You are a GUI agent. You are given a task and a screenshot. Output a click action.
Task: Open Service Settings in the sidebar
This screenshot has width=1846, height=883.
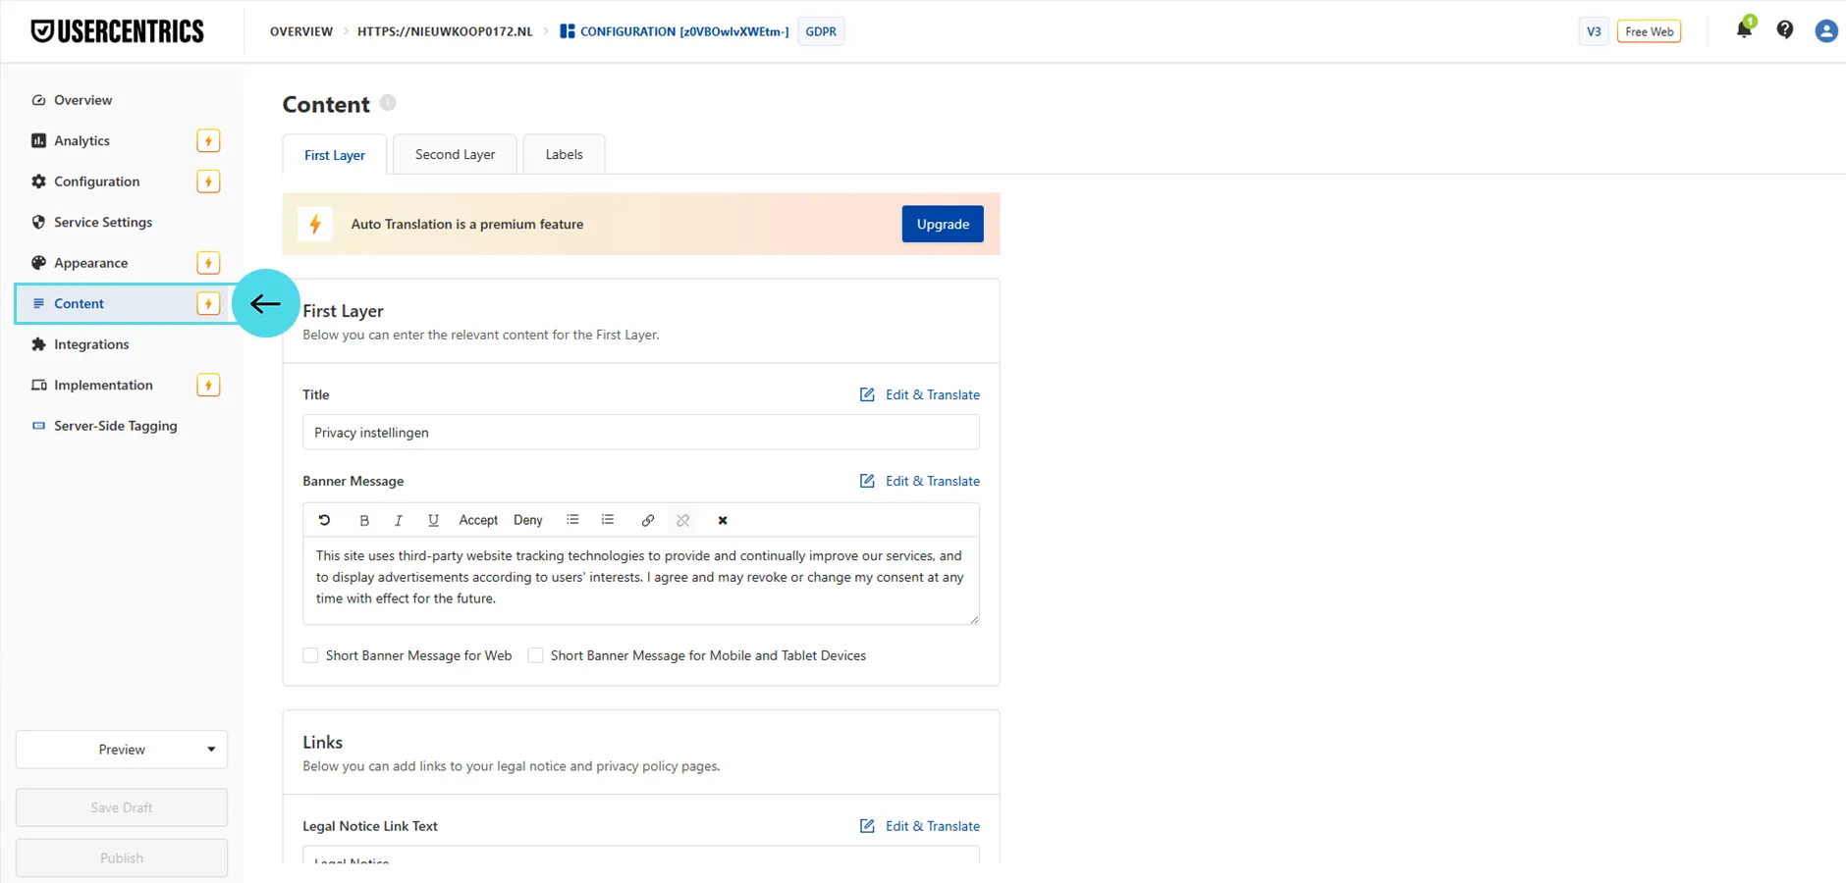(103, 222)
